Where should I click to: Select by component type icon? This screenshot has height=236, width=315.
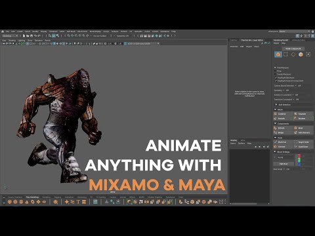[x=58, y=35]
